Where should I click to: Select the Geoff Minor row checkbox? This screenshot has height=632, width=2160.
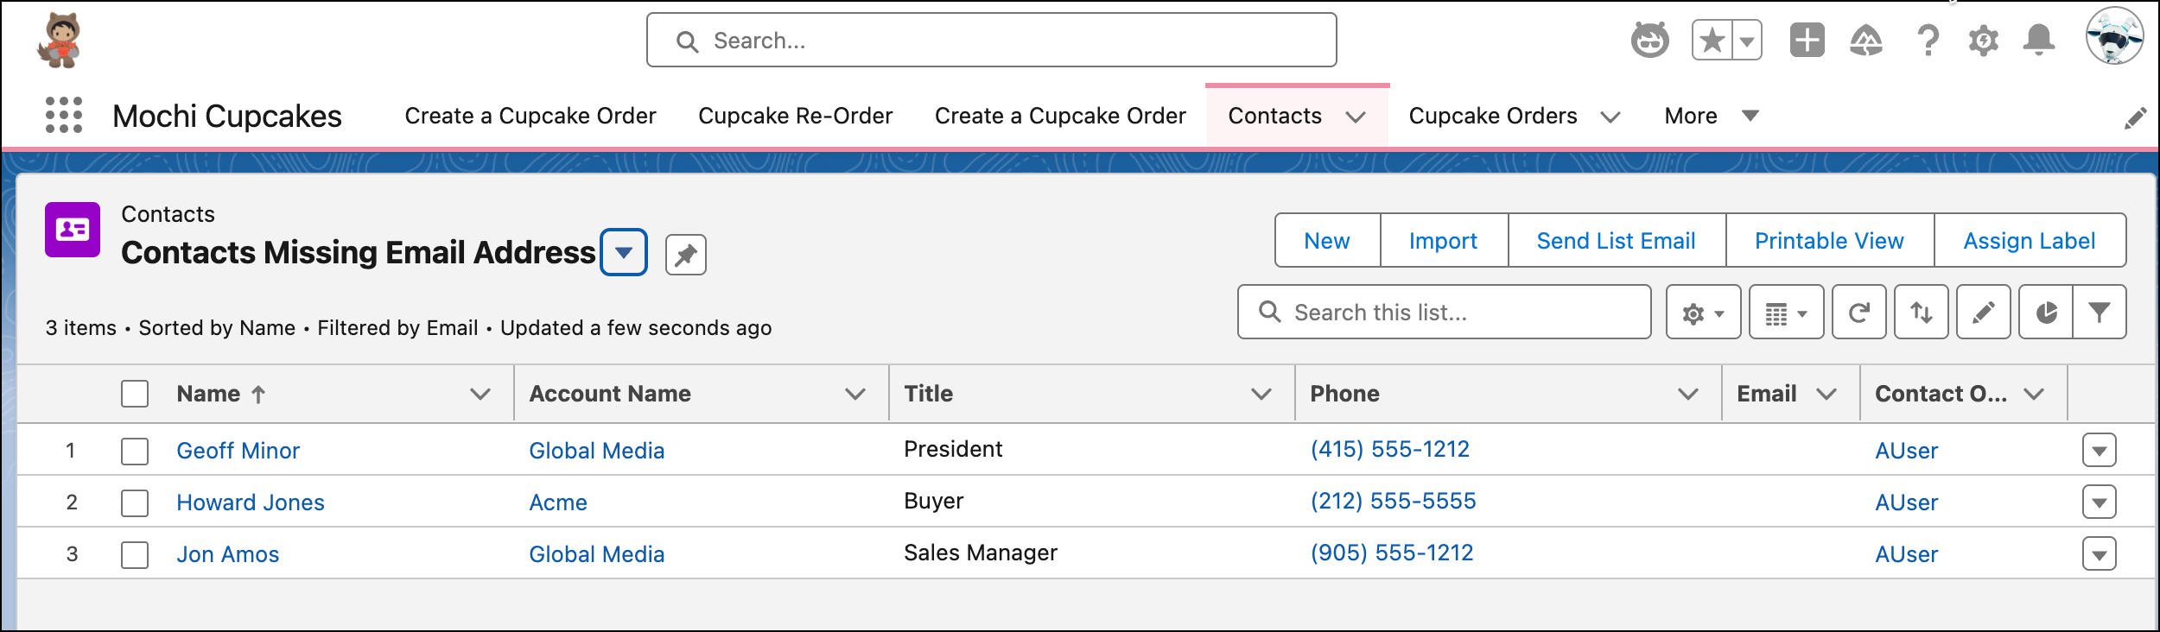[x=135, y=451]
